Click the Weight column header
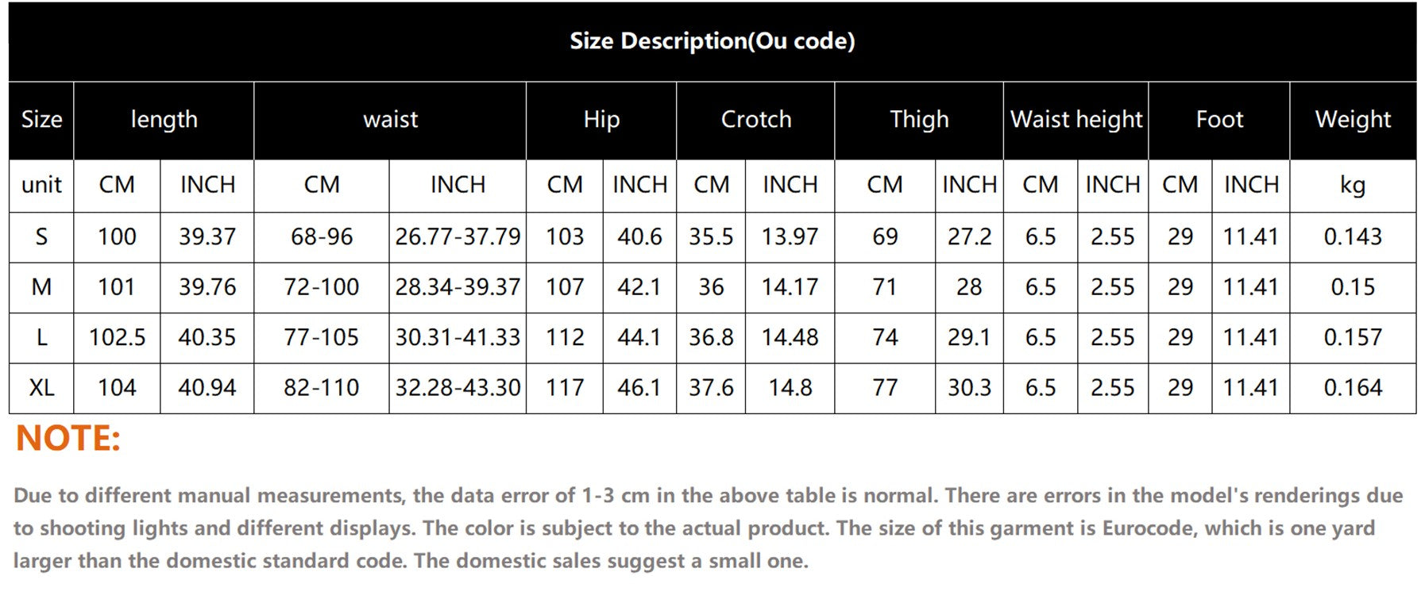 [x=1353, y=121]
